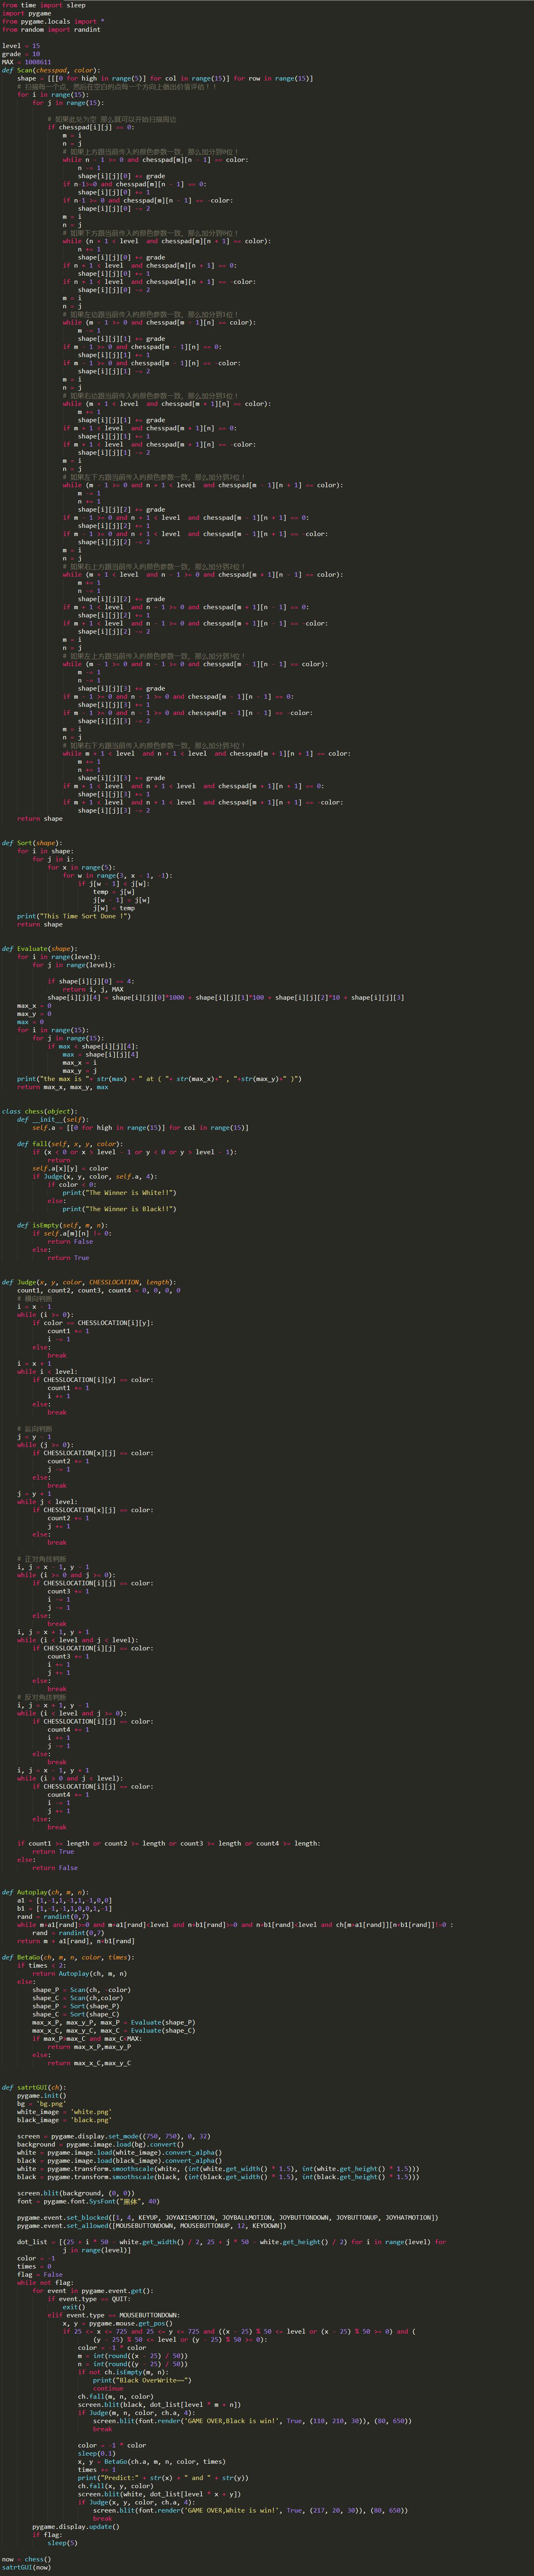Click the 'pygame.event.set_blocked' line

227,2218
